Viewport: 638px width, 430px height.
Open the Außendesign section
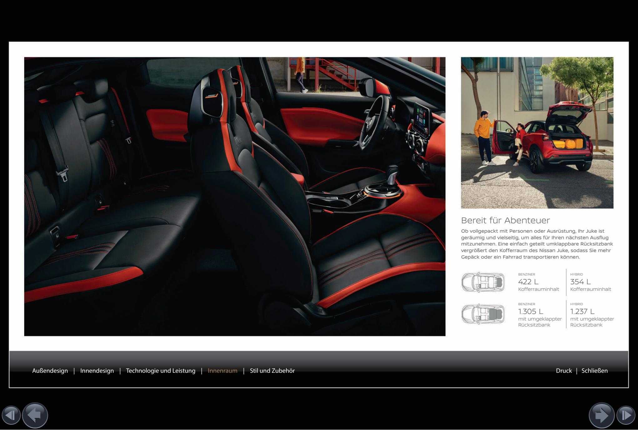pos(50,371)
